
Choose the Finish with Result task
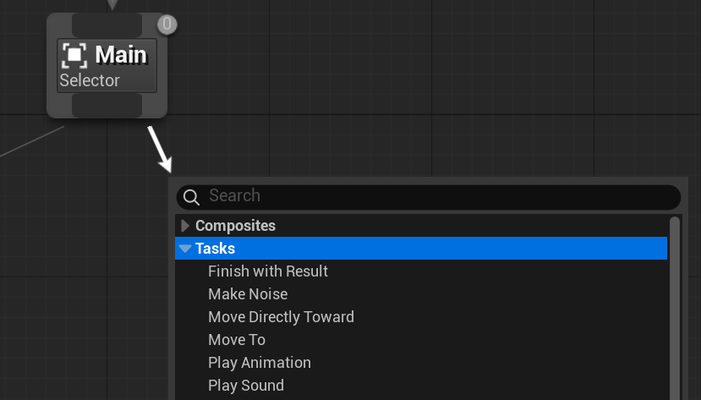tap(268, 271)
